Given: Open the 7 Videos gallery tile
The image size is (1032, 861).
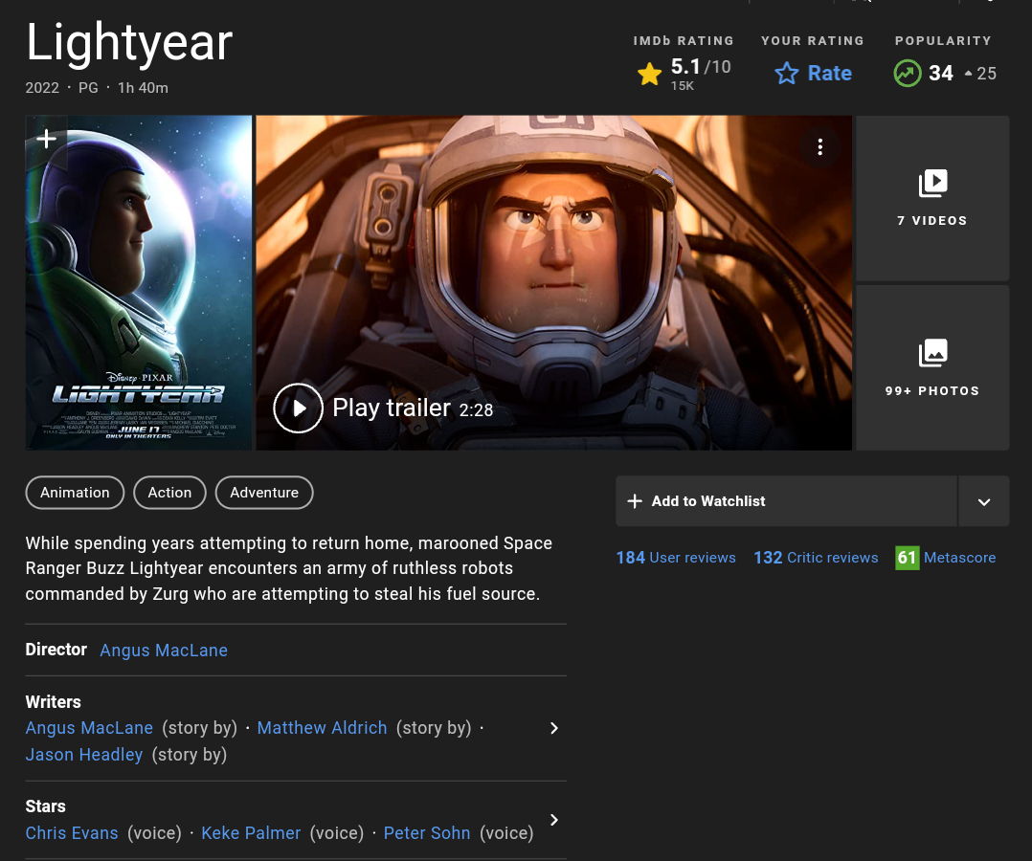Looking at the screenshot, I should 932,198.
